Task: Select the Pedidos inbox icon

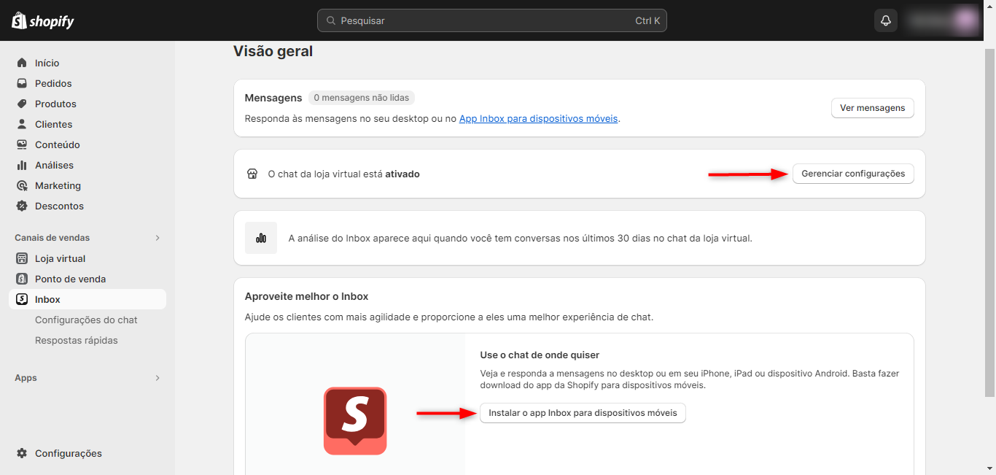Action: pos(22,83)
